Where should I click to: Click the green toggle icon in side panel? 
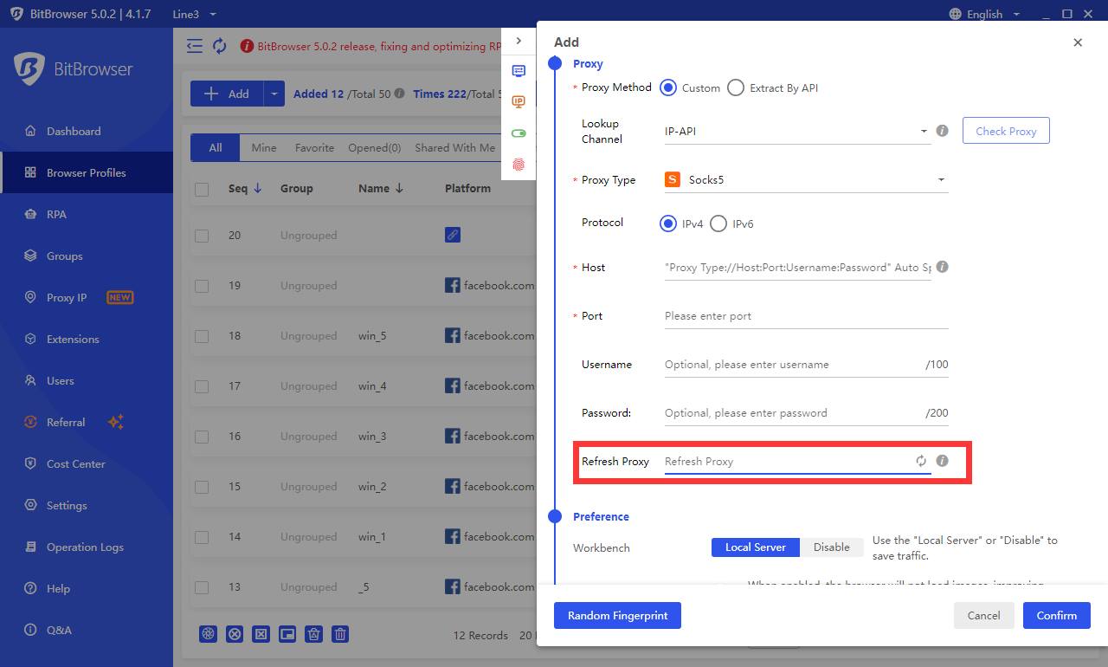click(x=519, y=133)
